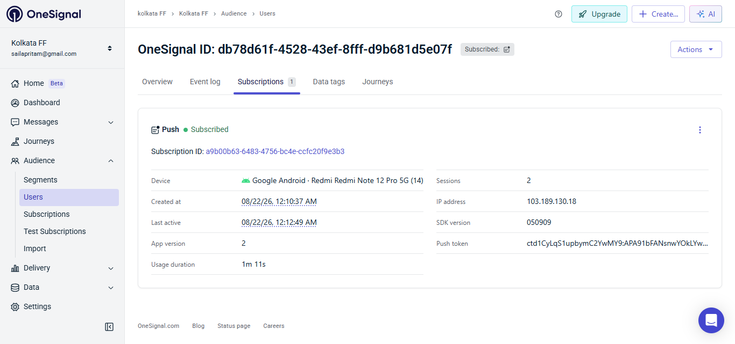Open Messages sidebar item
This screenshot has width=735, height=344.
coord(41,122)
